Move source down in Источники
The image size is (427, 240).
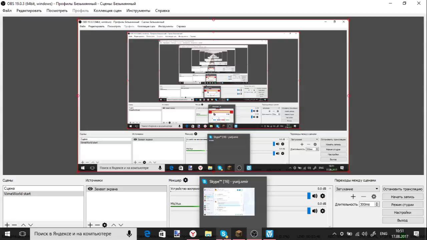tap(120, 225)
